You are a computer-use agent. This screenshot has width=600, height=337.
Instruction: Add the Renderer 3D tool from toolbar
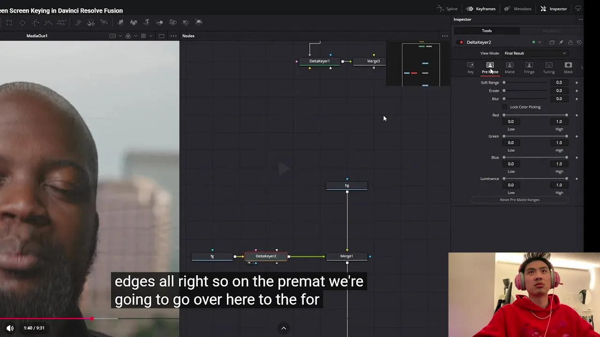[x=199, y=22]
